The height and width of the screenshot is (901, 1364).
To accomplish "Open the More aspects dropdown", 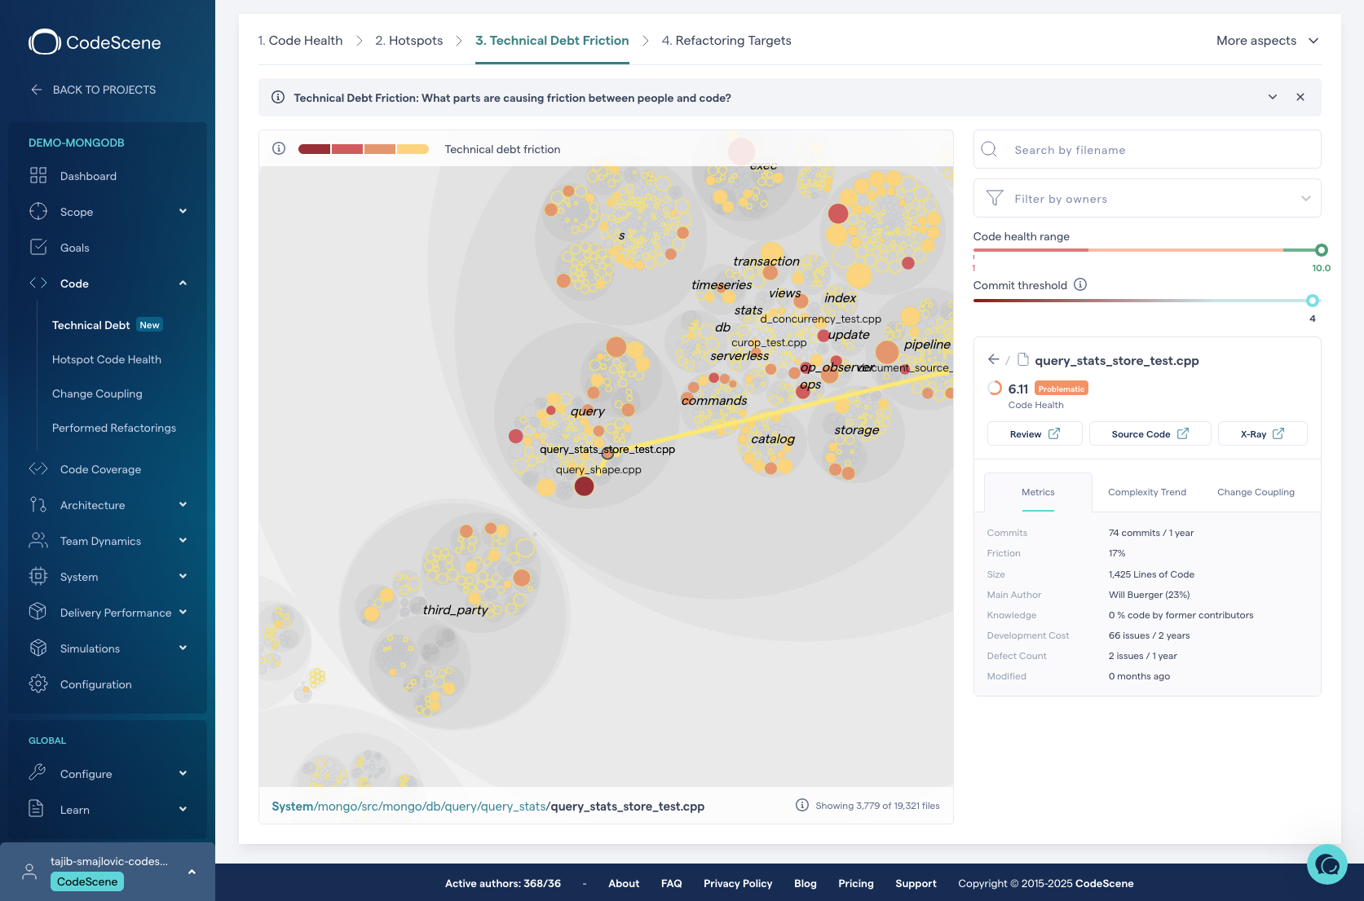I will [x=1267, y=41].
